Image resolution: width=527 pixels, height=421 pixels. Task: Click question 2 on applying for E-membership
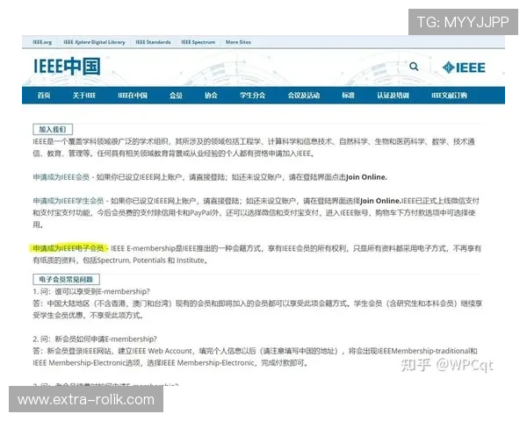95,339
